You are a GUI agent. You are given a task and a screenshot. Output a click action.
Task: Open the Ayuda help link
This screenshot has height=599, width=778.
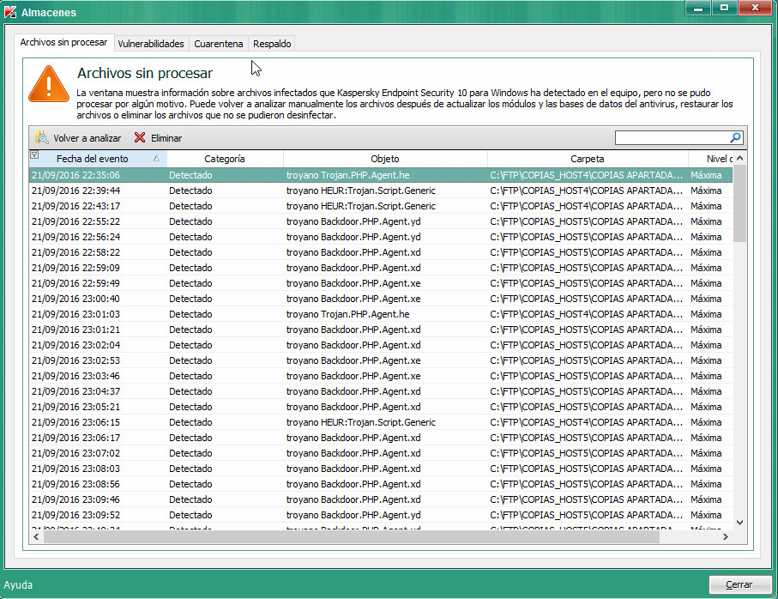coord(19,585)
